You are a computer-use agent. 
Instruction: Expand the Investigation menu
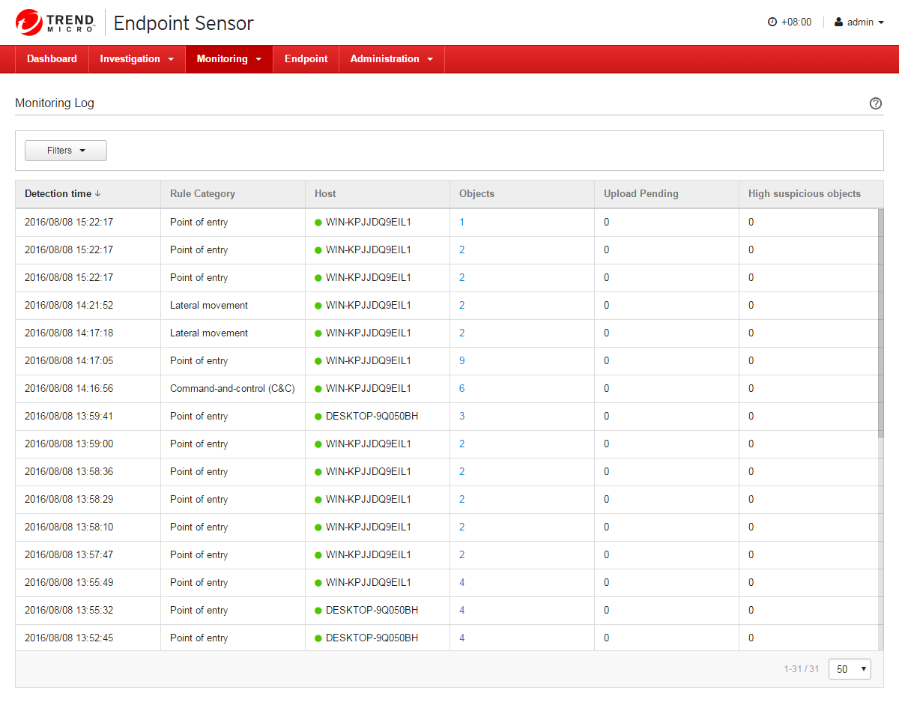coord(137,59)
